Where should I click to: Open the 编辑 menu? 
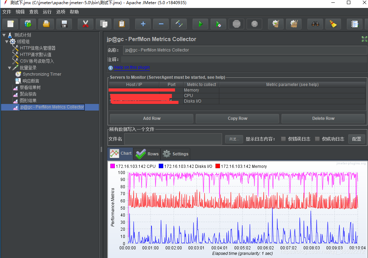click(20, 12)
